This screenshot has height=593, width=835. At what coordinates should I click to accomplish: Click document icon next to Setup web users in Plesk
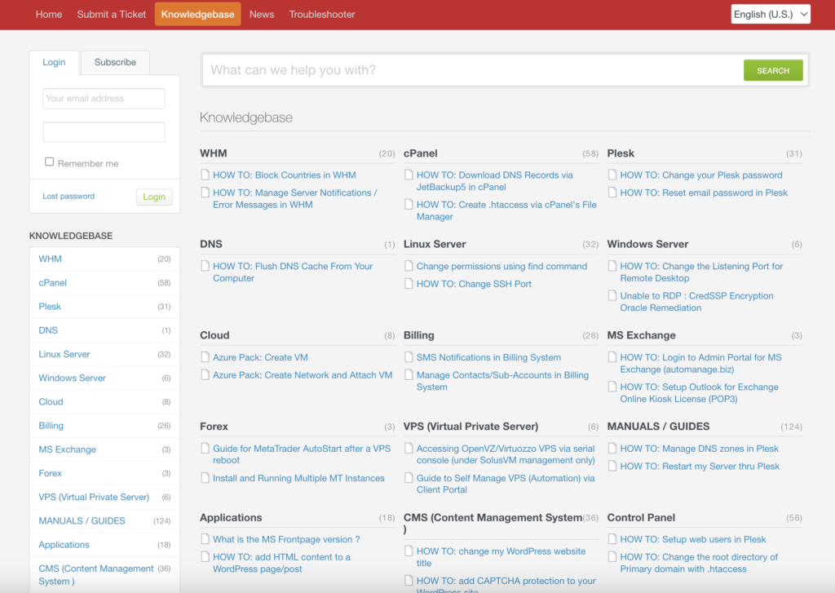612,539
